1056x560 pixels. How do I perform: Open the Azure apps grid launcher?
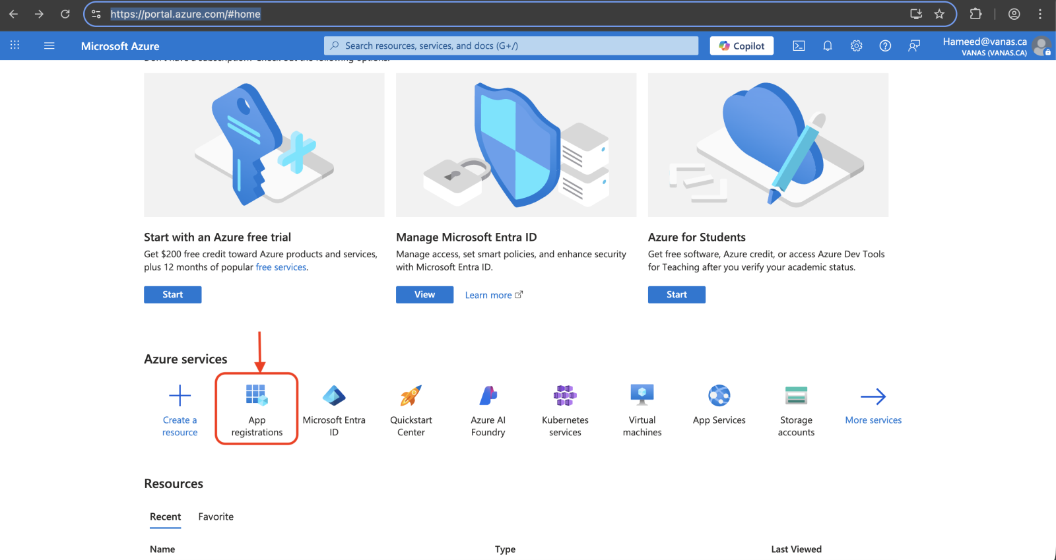click(x=15, y=45)
